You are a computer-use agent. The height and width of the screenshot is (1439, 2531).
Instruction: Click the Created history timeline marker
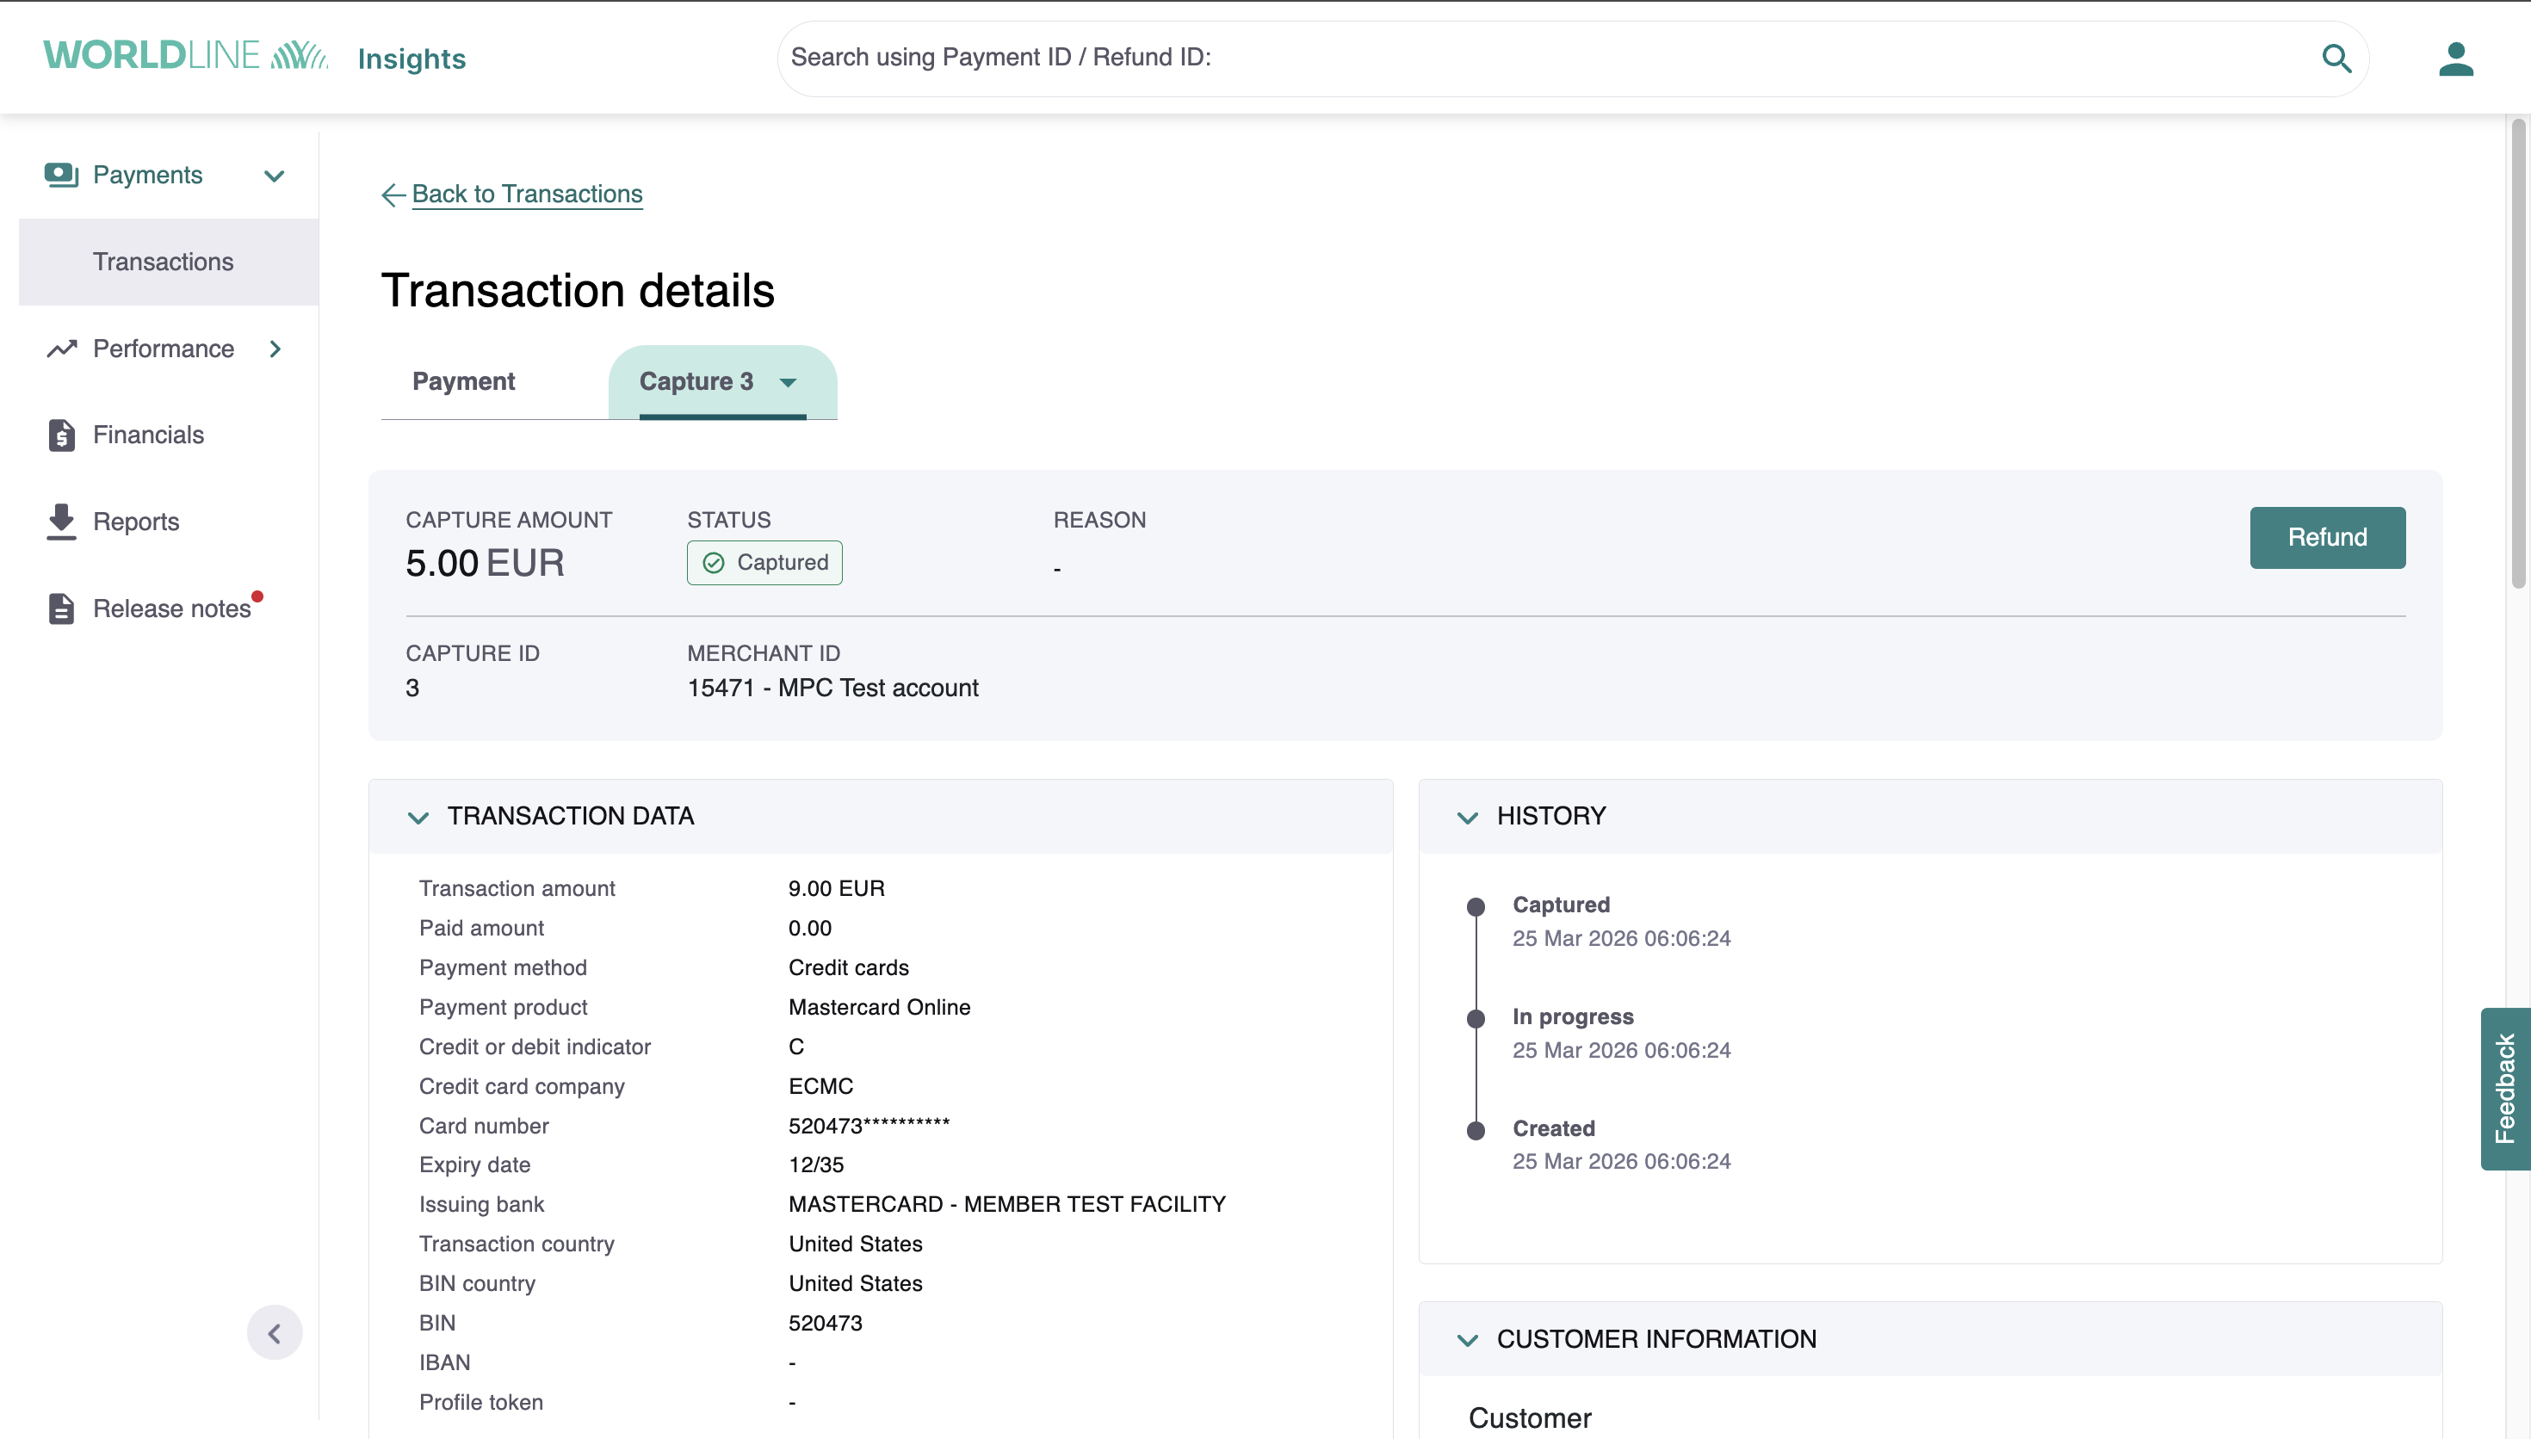coord(1476,1132)
